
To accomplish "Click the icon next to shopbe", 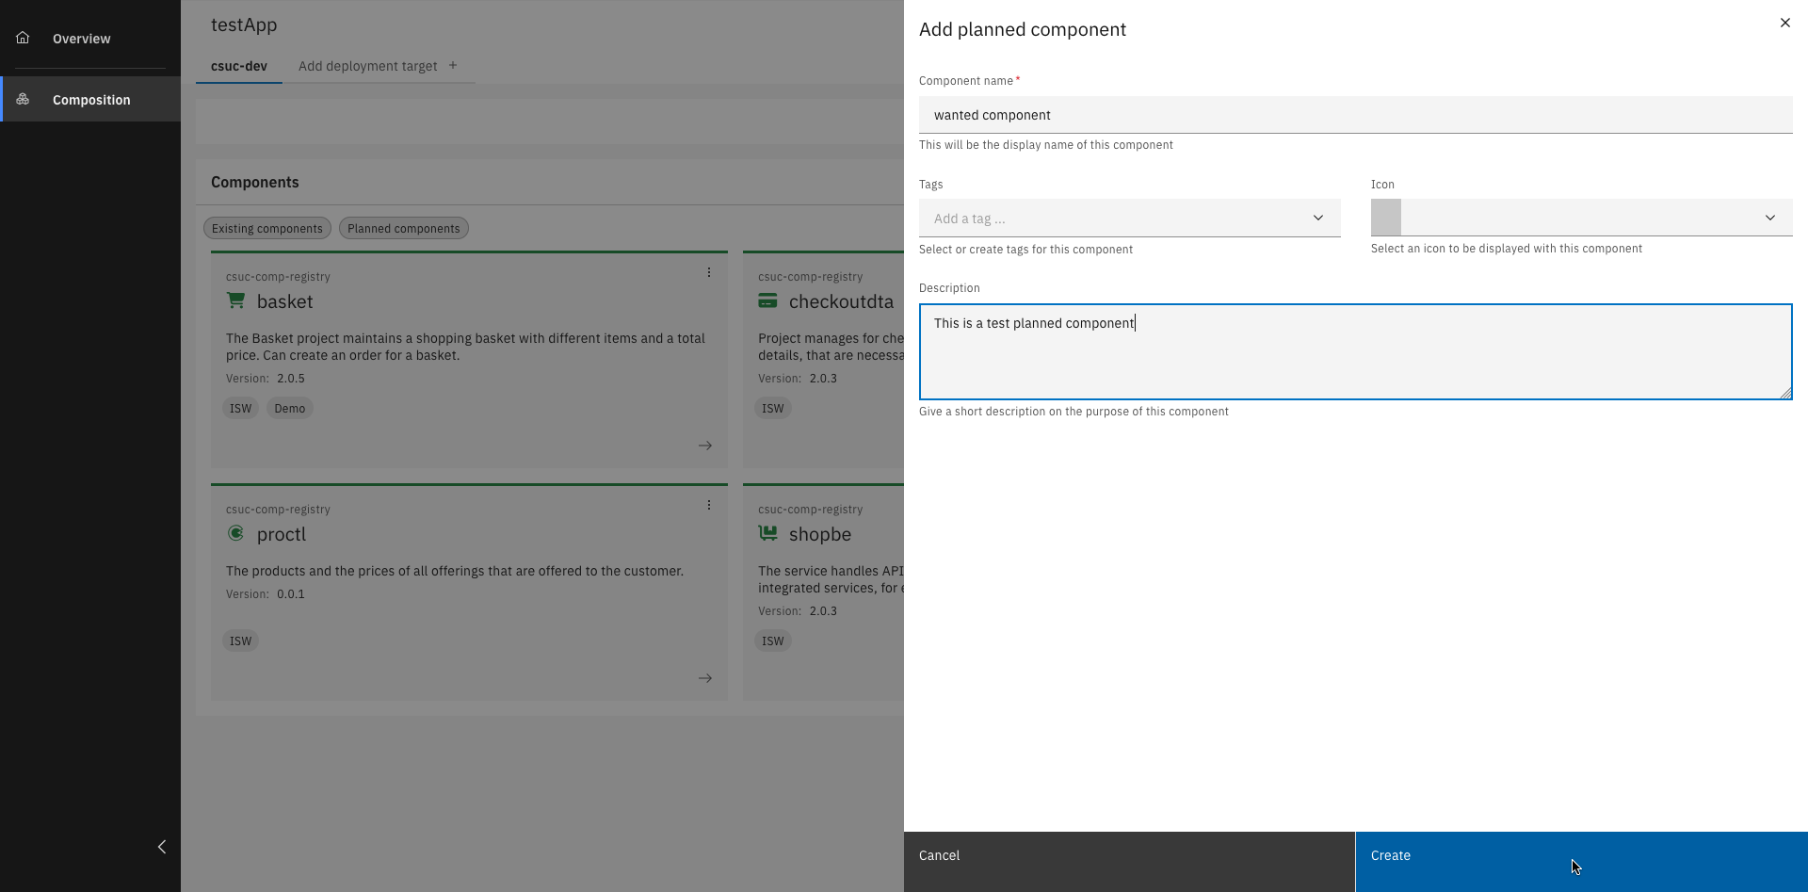I will coord(767,532).
